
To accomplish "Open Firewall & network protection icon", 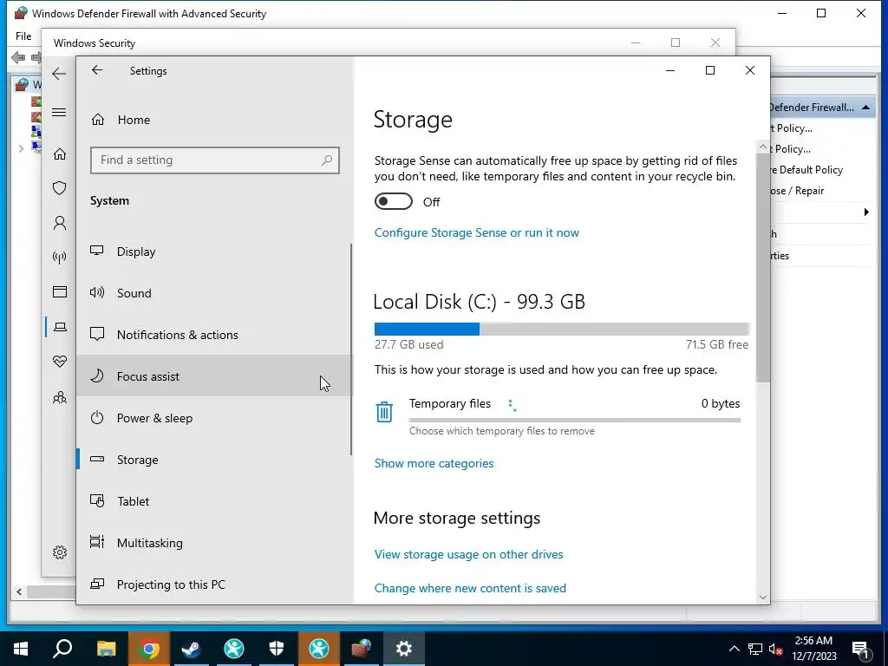I will coord(60,258).
